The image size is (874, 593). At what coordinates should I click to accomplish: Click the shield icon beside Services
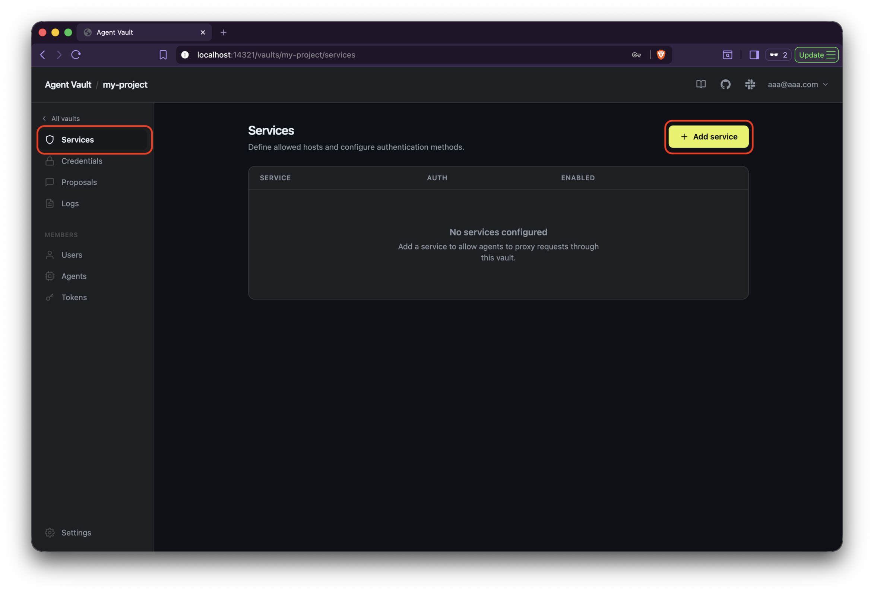[50, 140]
